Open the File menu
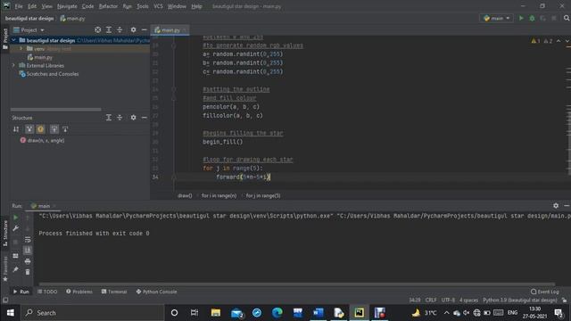 click(19, 6)
